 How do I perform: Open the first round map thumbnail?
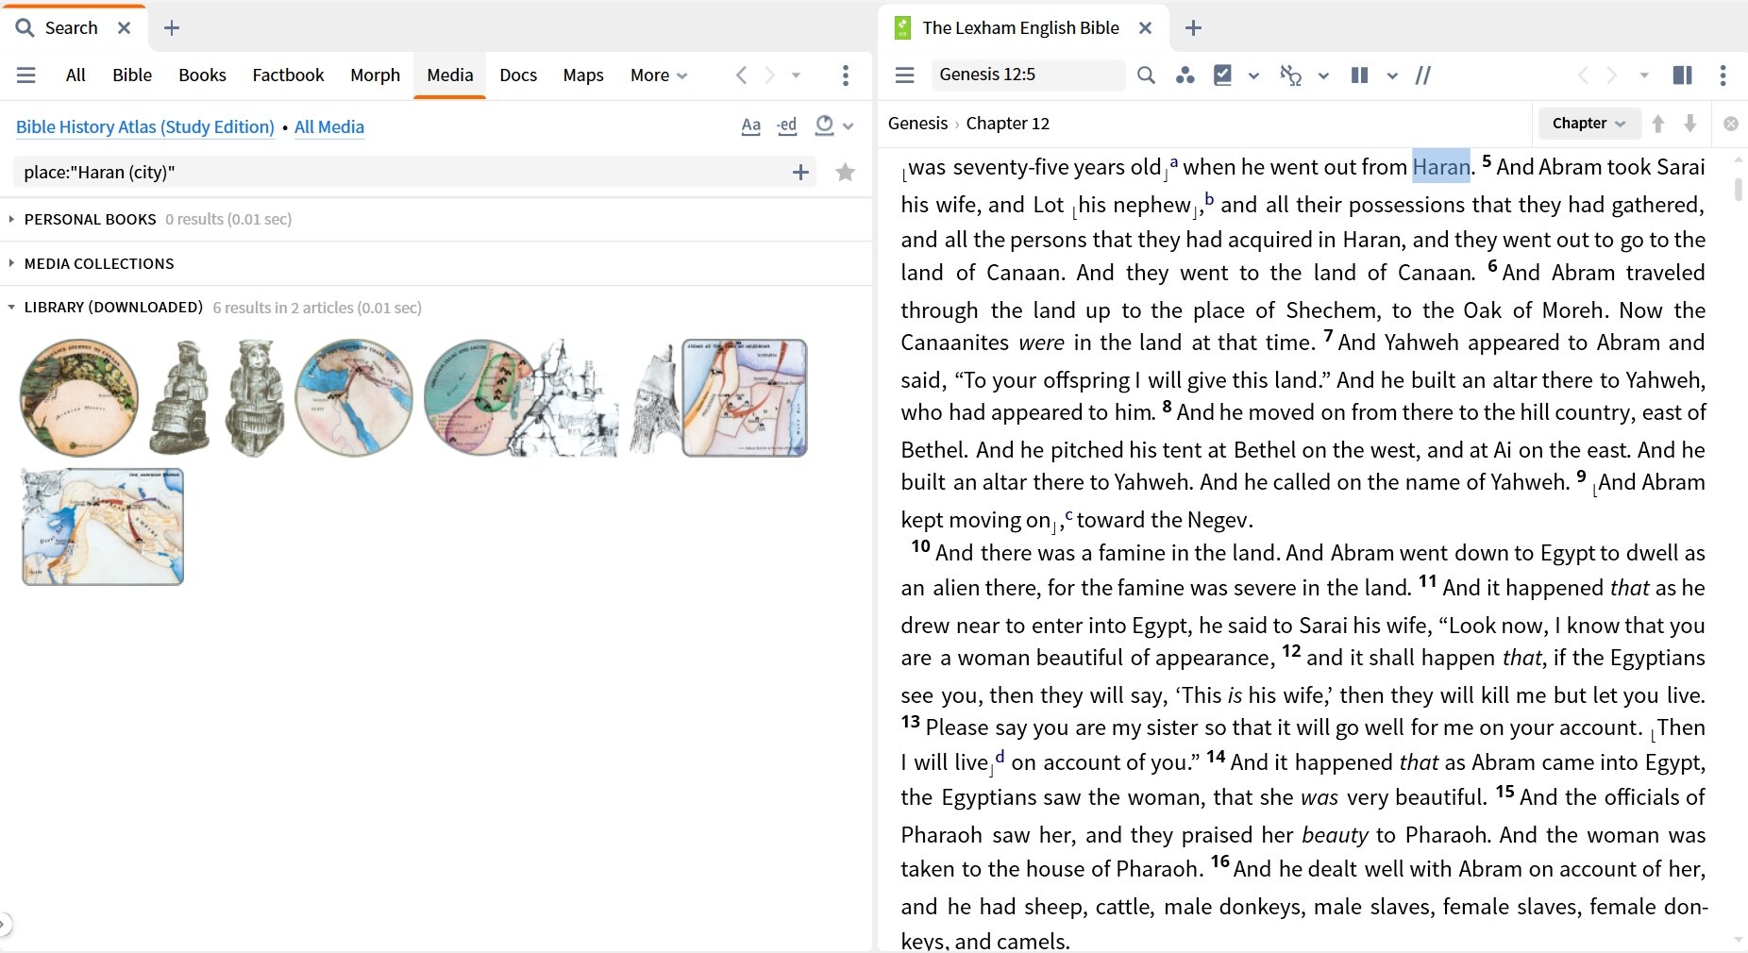(x=78, y=397)
